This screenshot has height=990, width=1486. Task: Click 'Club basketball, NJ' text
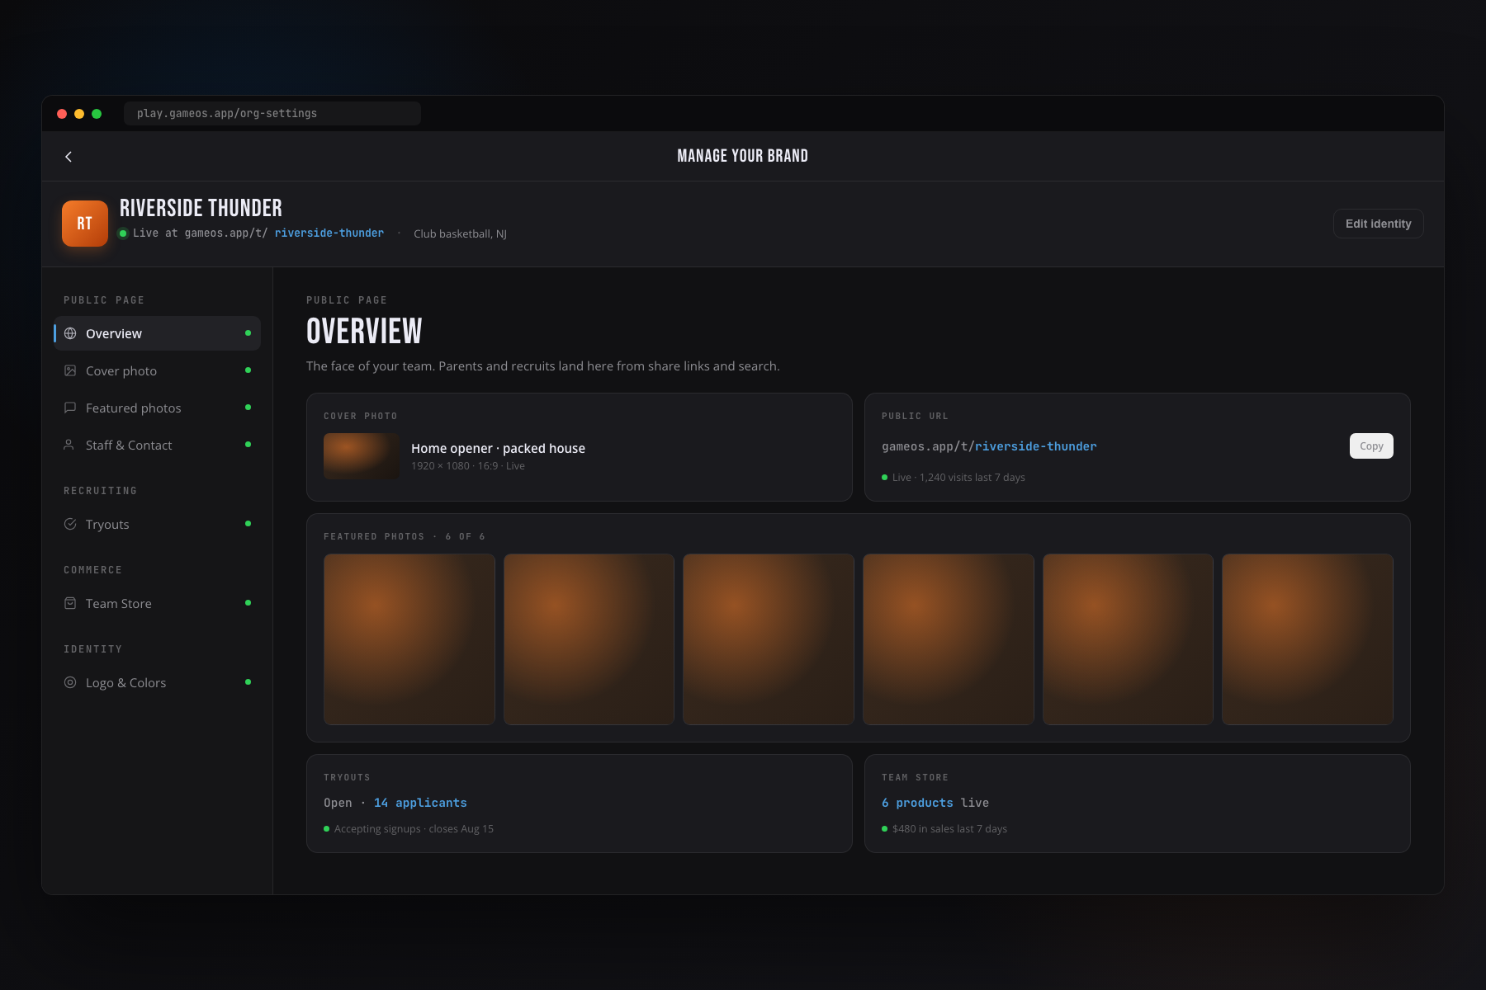click(x=460, y=234)
